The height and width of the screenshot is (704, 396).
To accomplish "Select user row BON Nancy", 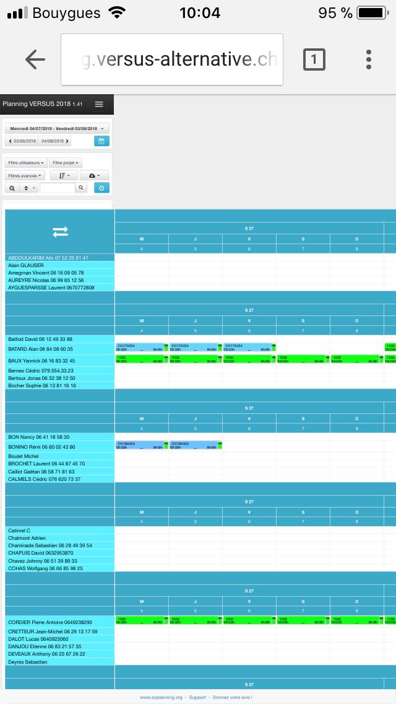I will pyautogui.click(x=59, y=437).
